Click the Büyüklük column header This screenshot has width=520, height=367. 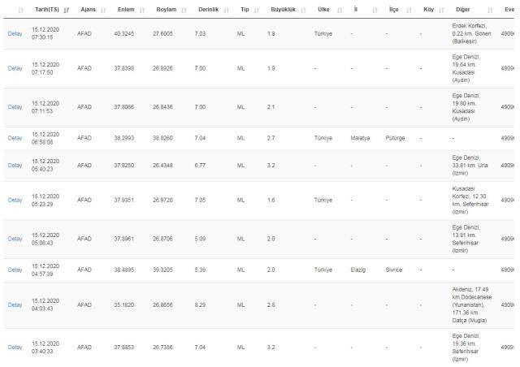(x=283, y=10)
